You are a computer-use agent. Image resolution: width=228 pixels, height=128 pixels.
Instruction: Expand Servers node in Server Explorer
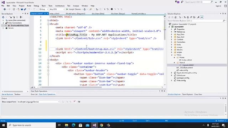click(x=3, y=28)
